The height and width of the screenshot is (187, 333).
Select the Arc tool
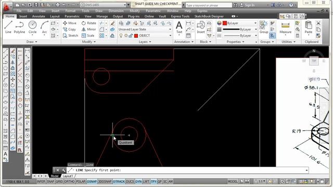(44, 27)
